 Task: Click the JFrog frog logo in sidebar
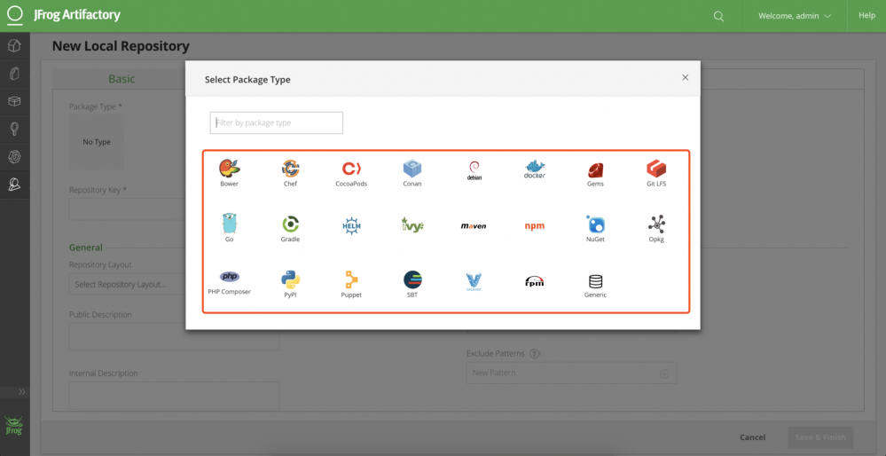(14, 426)
